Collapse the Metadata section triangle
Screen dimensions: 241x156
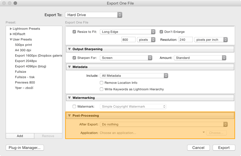[x=69, y=67]
